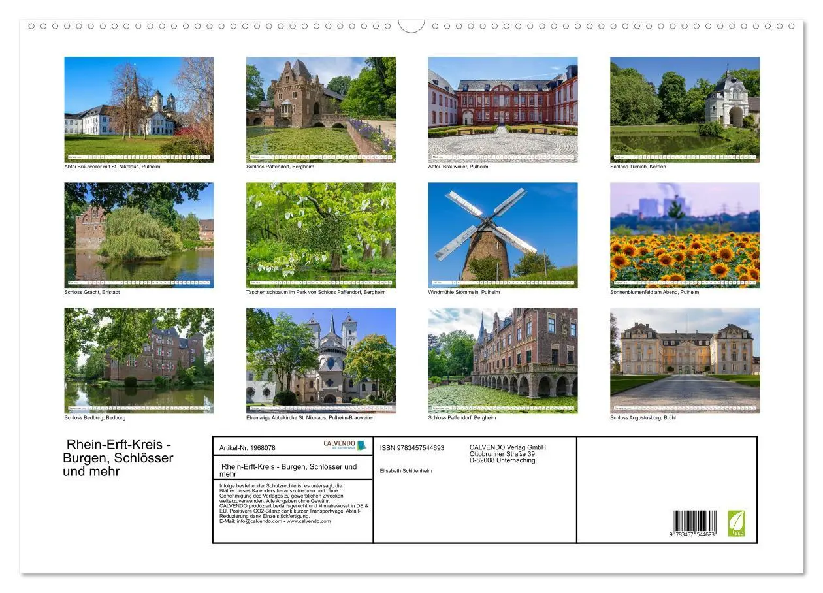This screenshot has height=593, width=823.
Task: Click the green eco leaf icon
Action: click(x=736, y=524)
